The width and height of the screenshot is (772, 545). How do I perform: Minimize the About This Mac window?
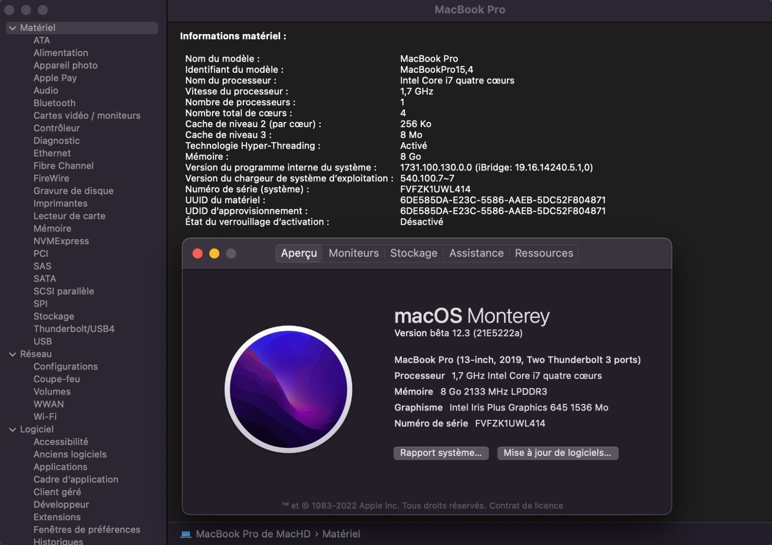(x=214, y=254)
